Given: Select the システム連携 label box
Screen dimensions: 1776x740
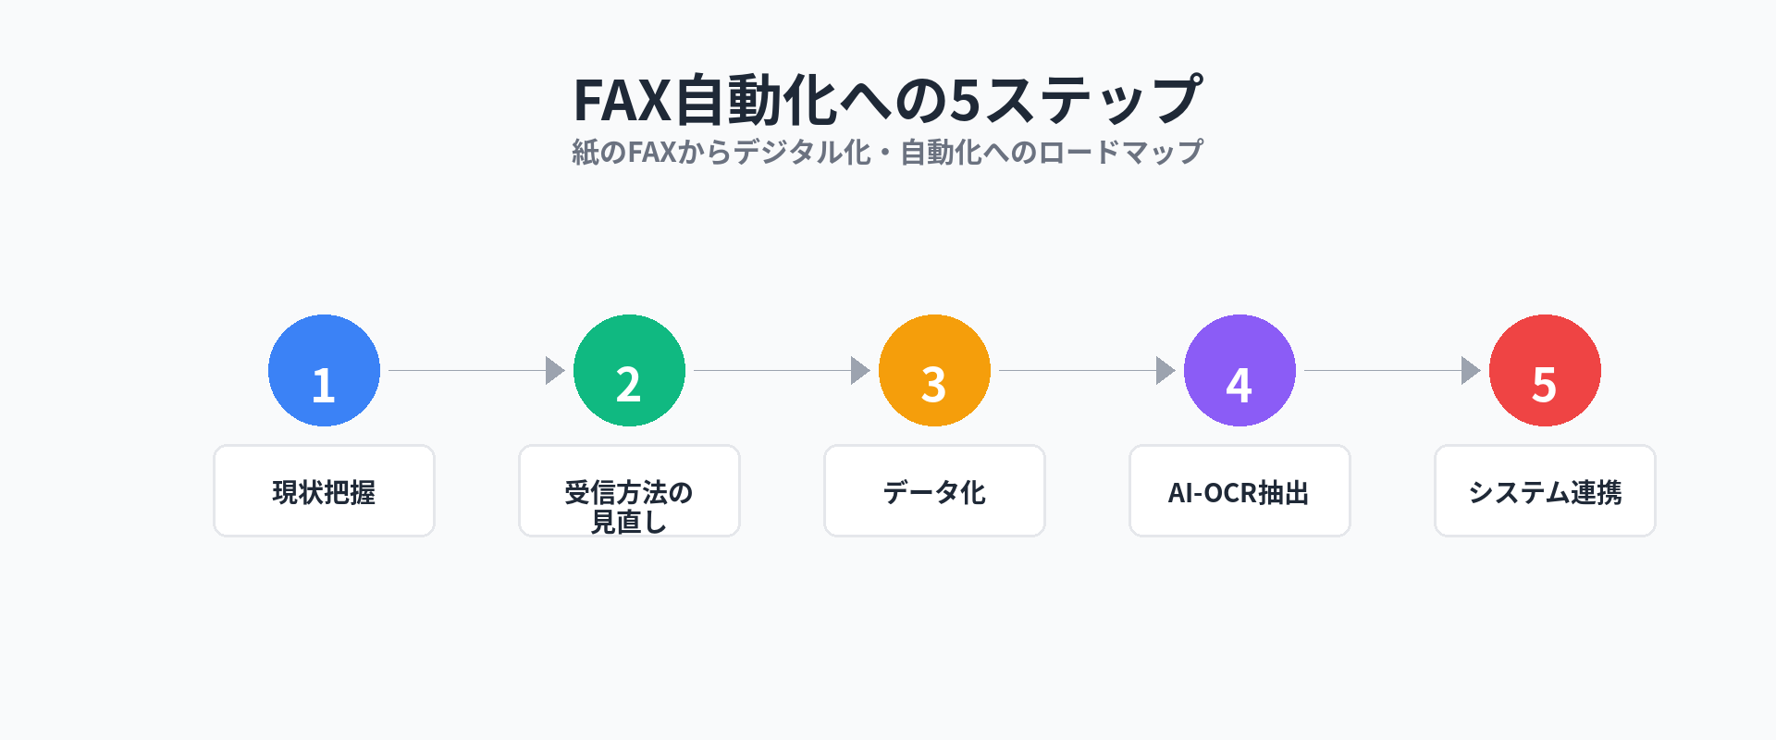Looking at the screenshot, I should point(1545,491).
